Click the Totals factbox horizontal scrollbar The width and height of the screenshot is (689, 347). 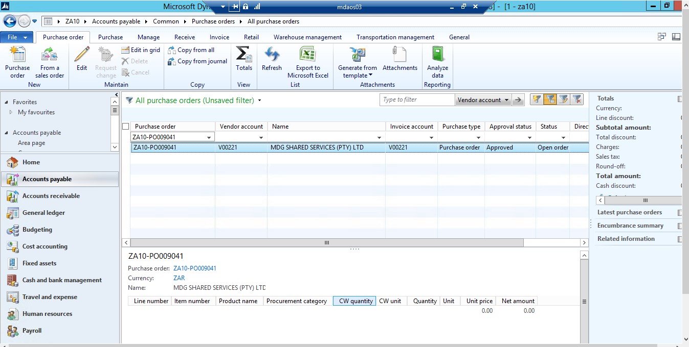pos(646,201)
